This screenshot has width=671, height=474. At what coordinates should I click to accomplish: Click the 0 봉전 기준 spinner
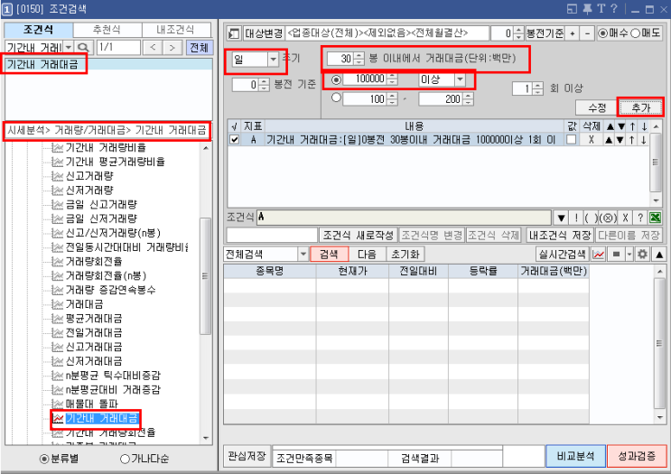(x=265, y=85)
